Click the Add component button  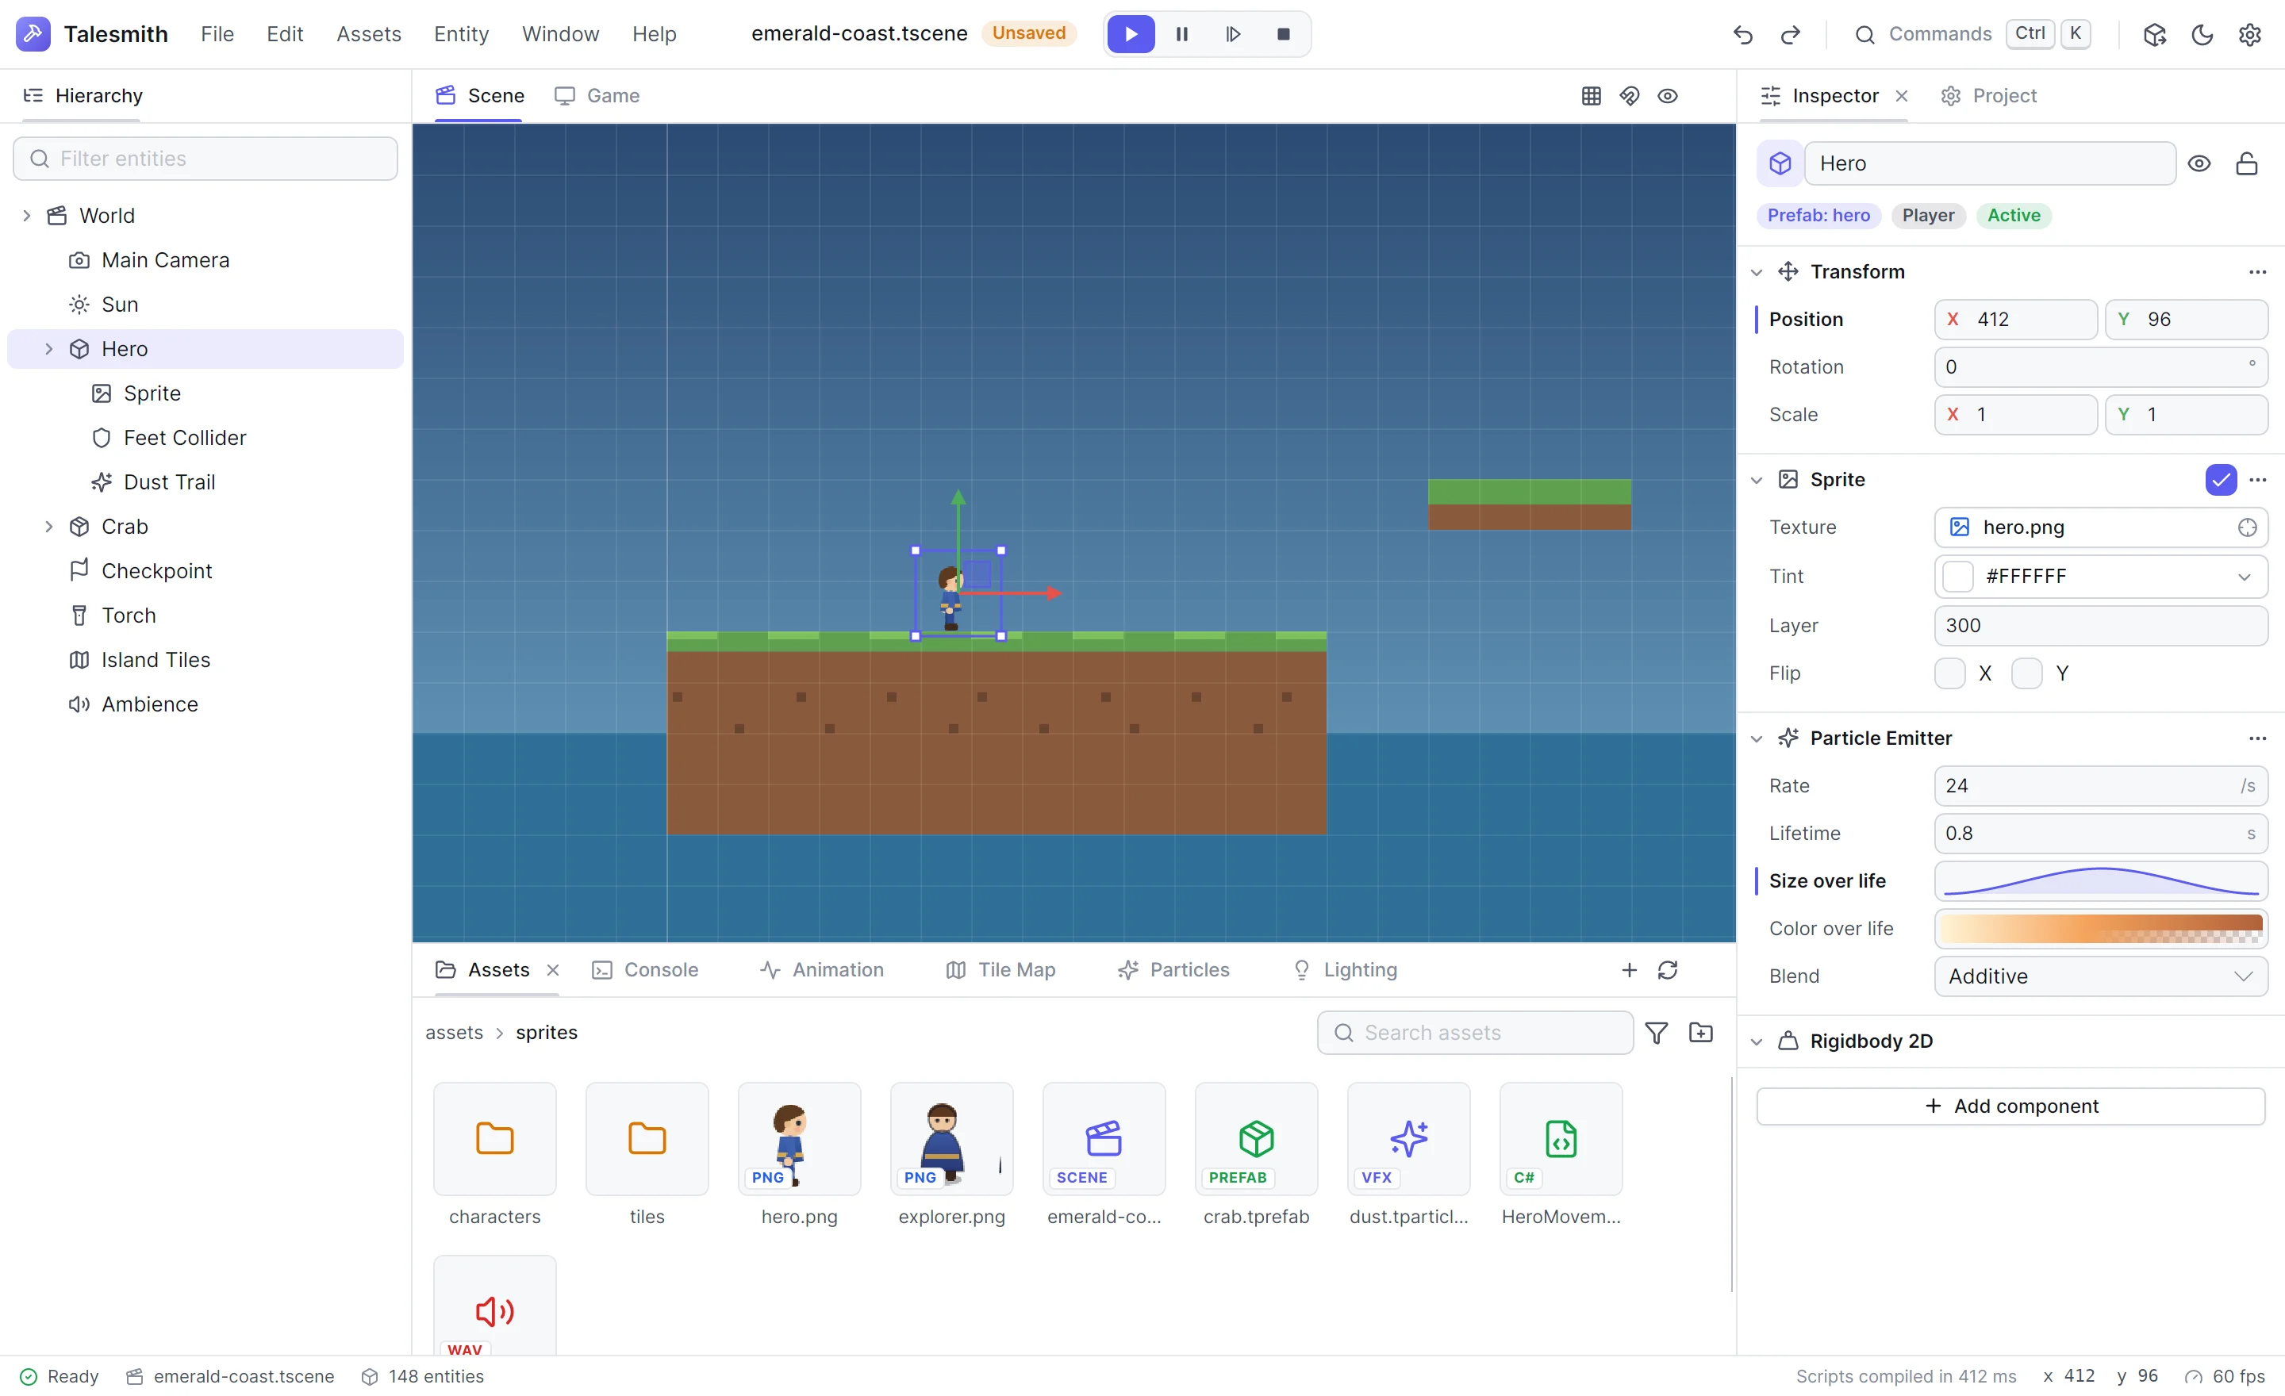(x=2010, y=1106)
